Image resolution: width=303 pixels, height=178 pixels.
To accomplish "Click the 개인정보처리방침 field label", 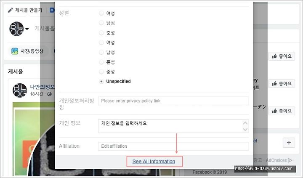I will click(x=77, y=104).
